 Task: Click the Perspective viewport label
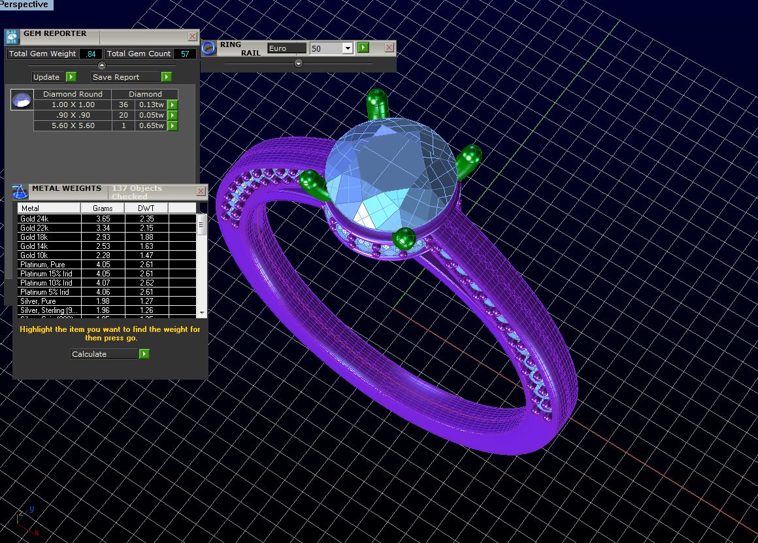[x=25, y=5]
